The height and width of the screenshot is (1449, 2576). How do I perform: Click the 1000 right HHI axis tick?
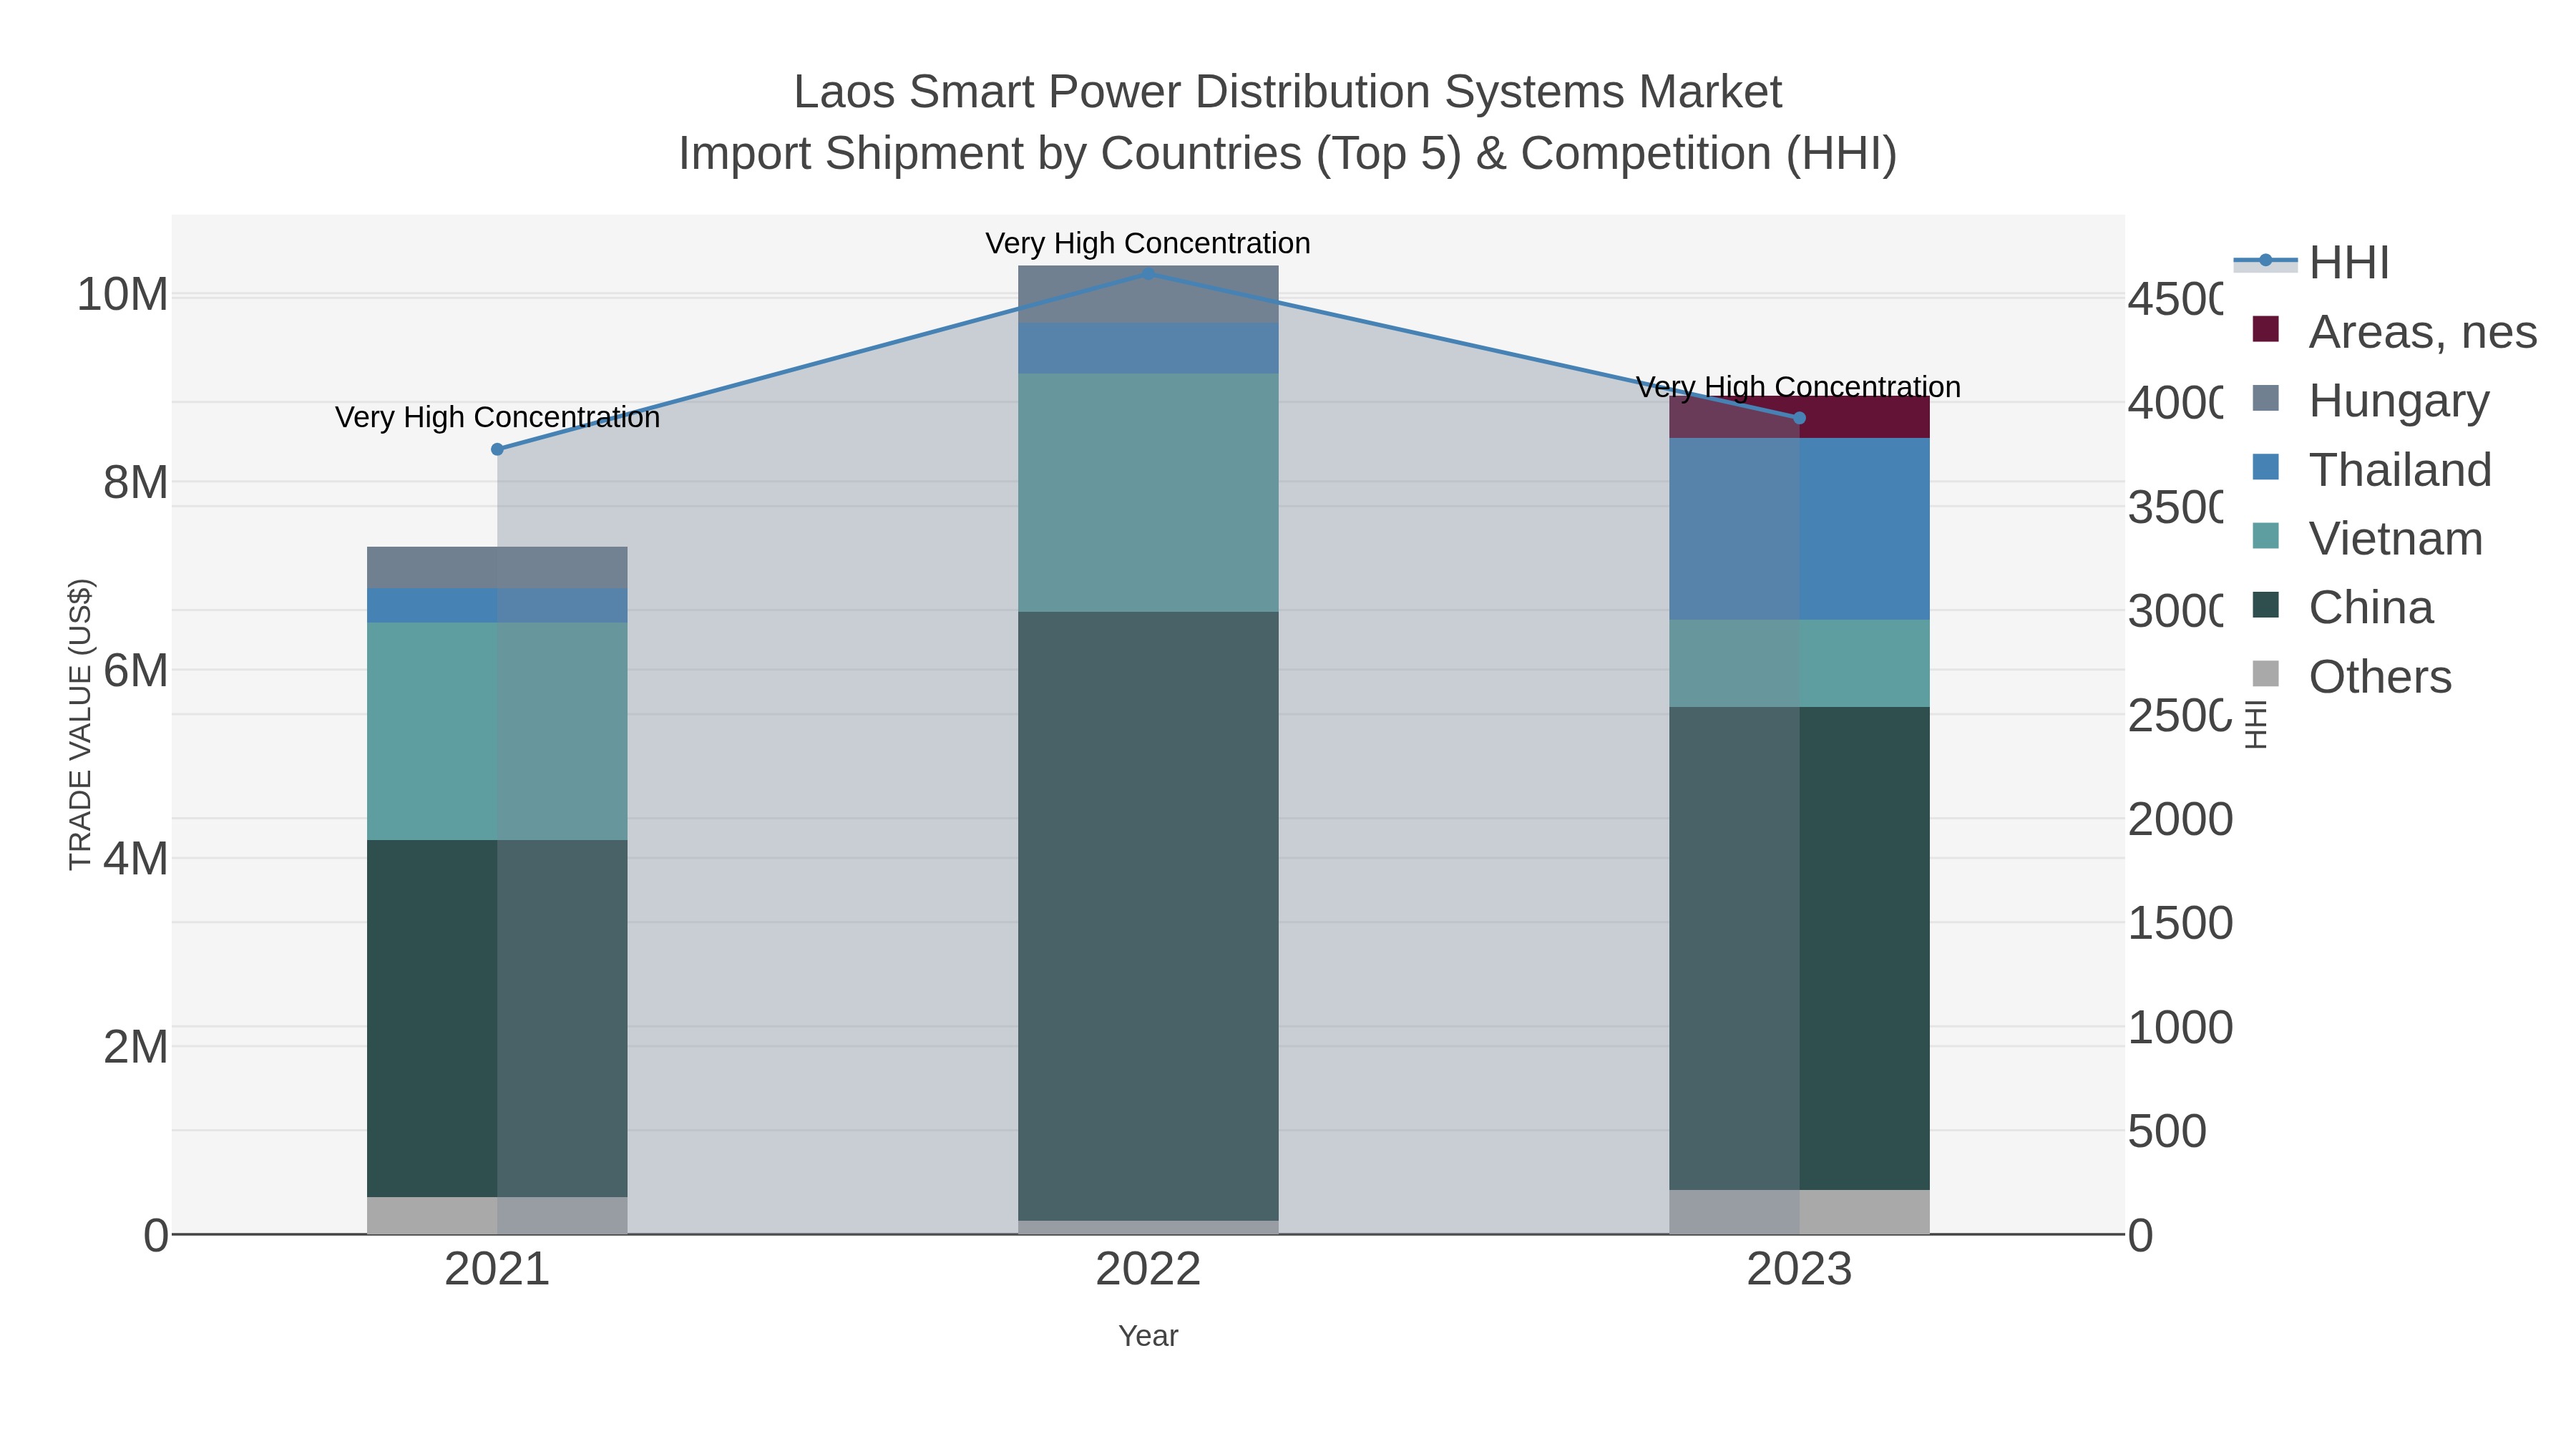[x=2180, y=1028]
